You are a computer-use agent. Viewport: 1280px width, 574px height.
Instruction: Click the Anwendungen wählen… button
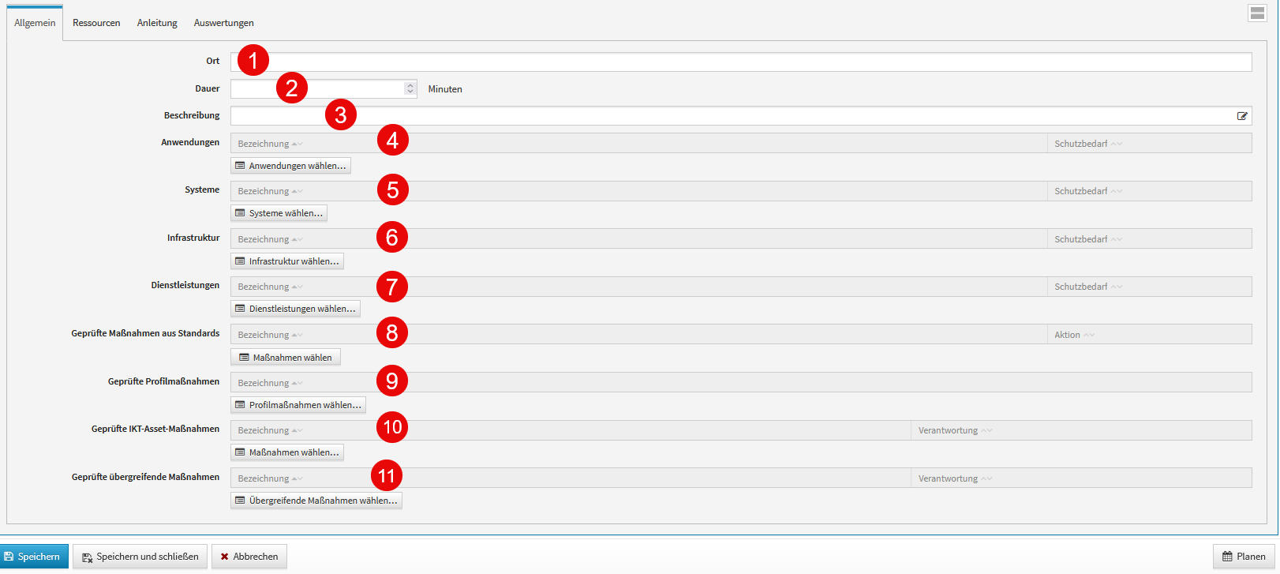click(x=290, y=166)
